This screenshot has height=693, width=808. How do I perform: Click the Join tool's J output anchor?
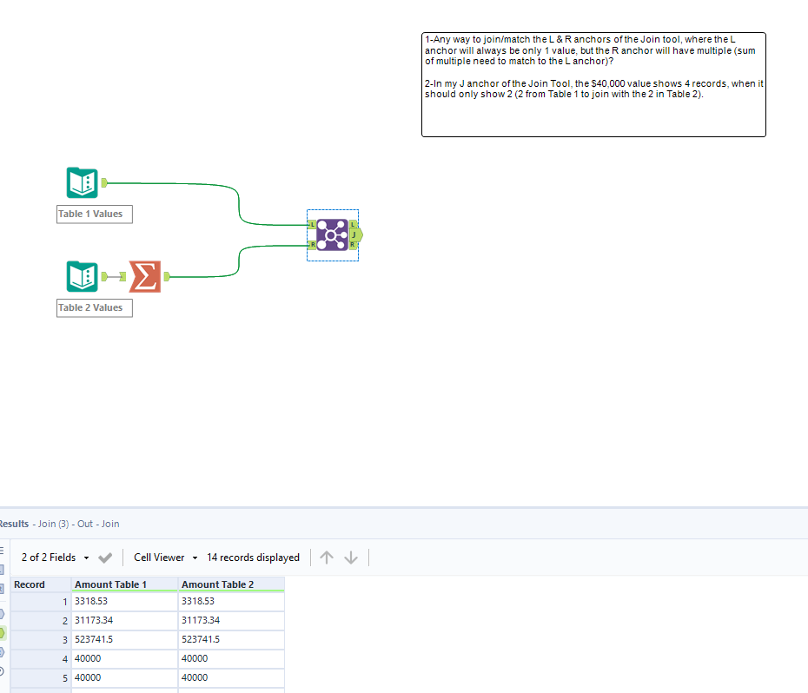tap(356, 234)
